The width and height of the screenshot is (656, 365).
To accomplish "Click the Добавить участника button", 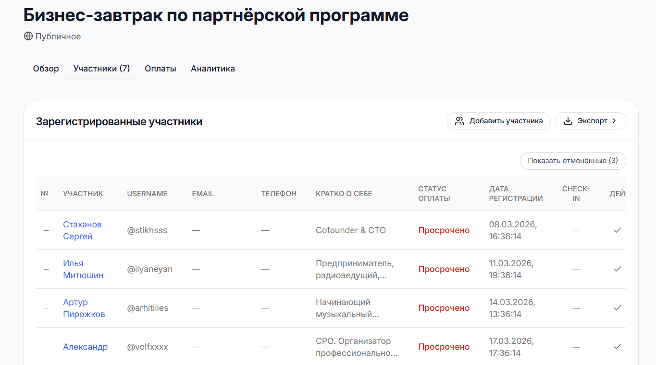I will pos(499,121).
